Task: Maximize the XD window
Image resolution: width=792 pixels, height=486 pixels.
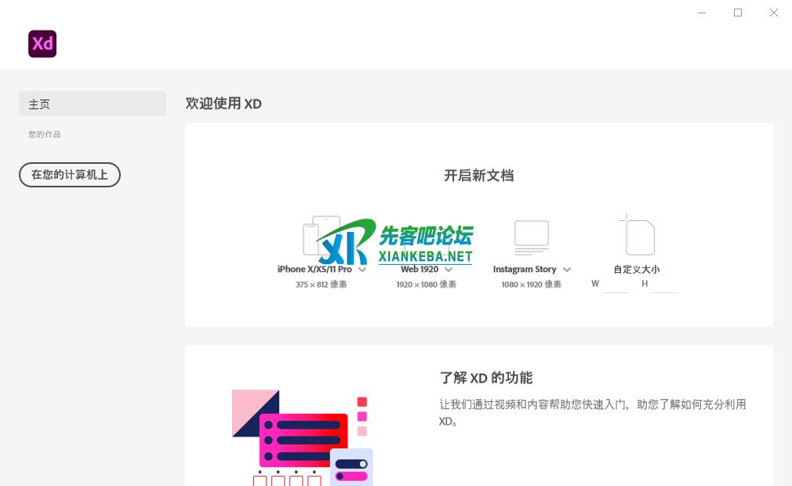Action: 738,13
